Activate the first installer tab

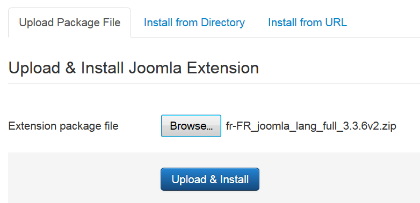coord(70,22)
